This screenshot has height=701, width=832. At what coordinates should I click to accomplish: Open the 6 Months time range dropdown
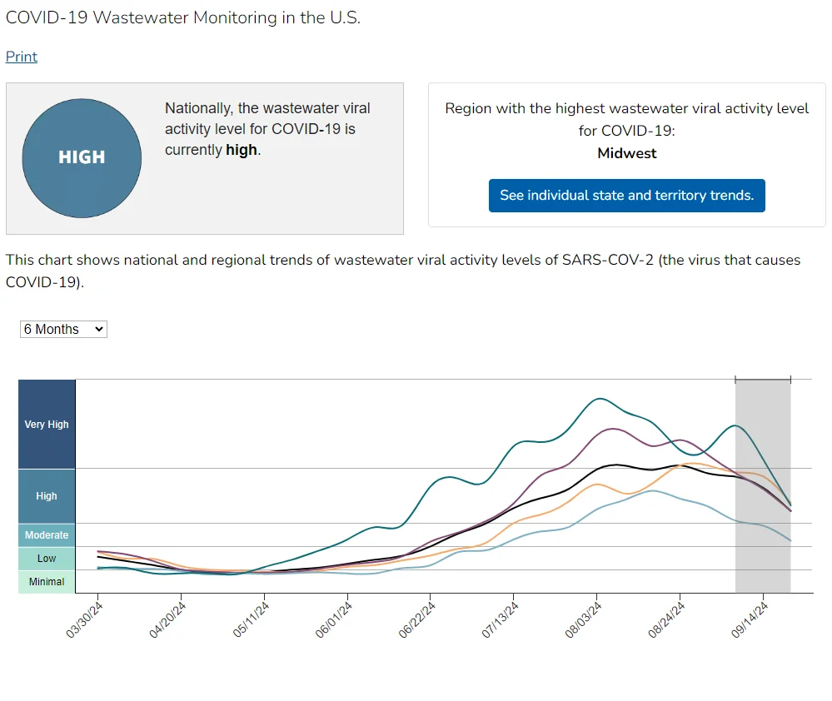[63, 330]
